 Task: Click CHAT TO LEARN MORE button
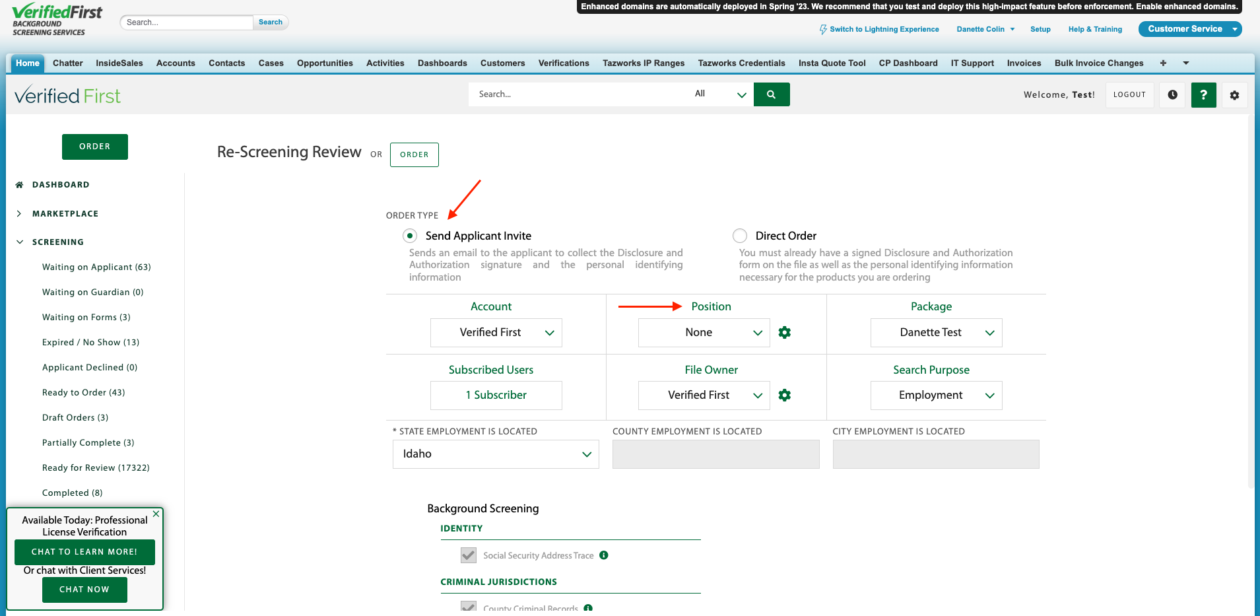[x=84, y=552]
